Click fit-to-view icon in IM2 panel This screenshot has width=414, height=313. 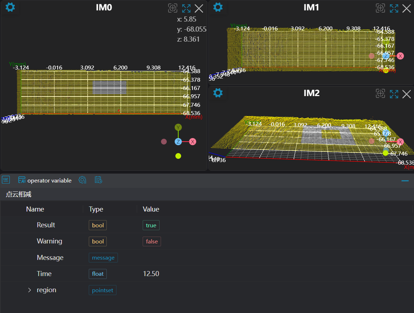coord(381,94)
